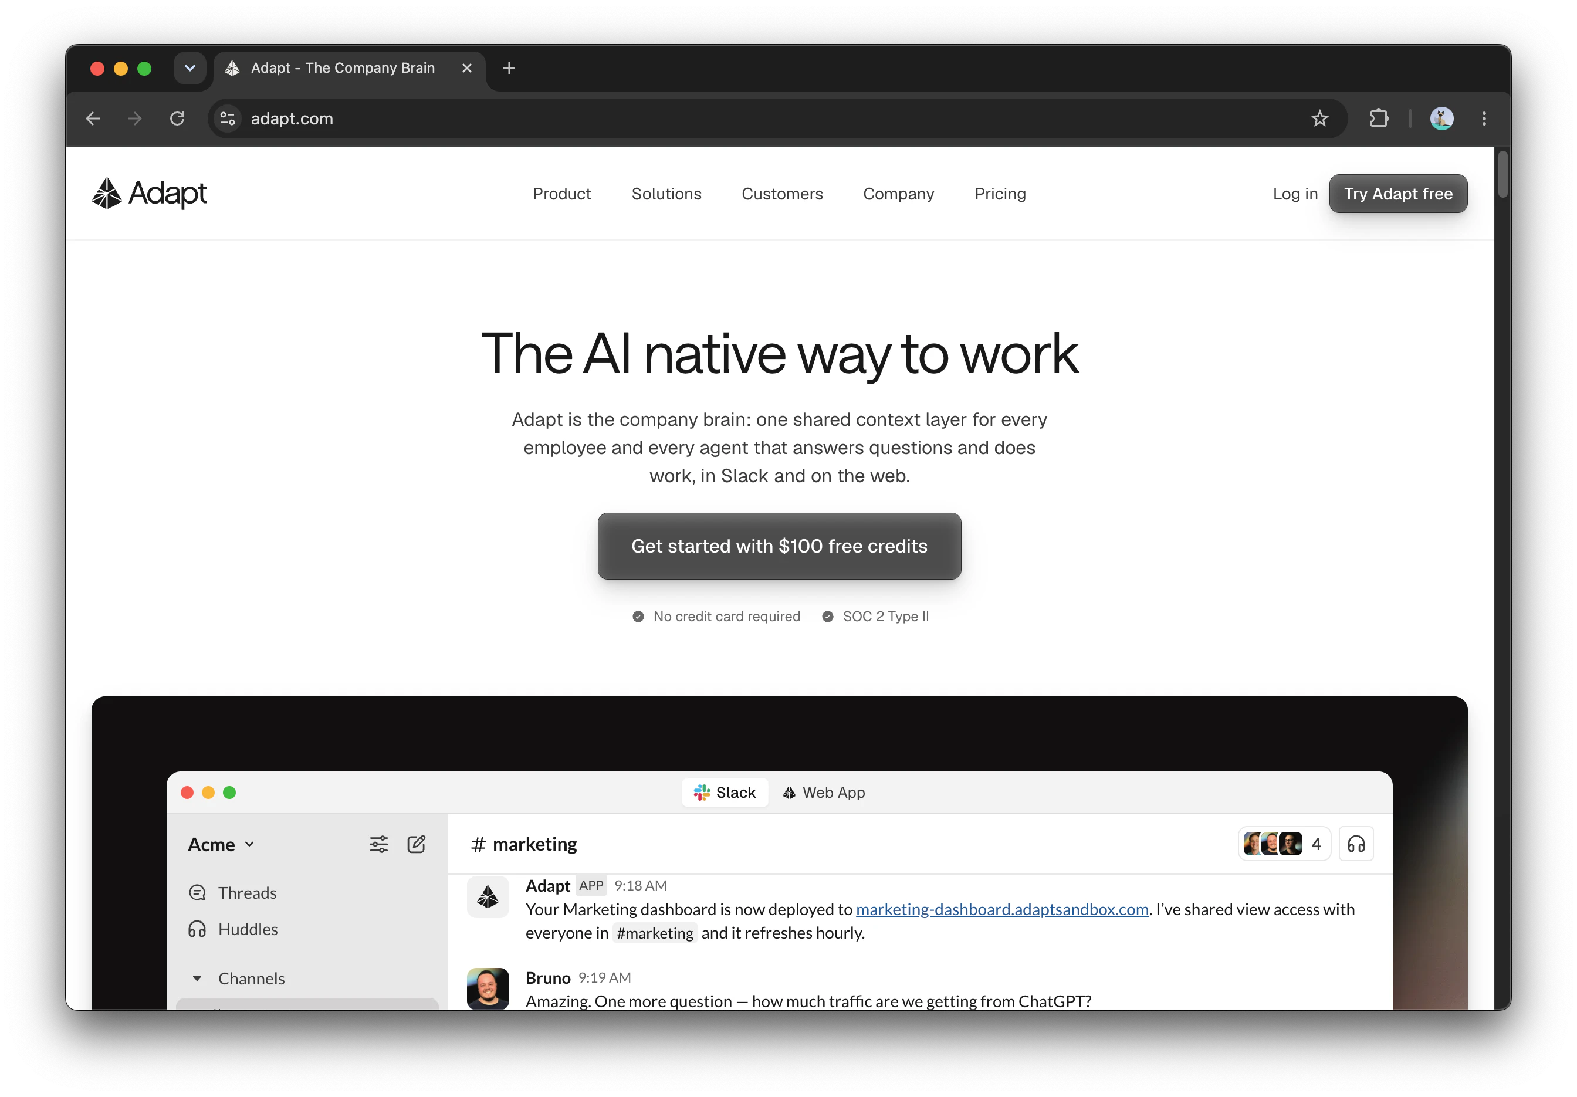The width and height of the screenshot is (1577, 1097).
Task: Open the Customers nav item
Action: [x=782, y=194]
